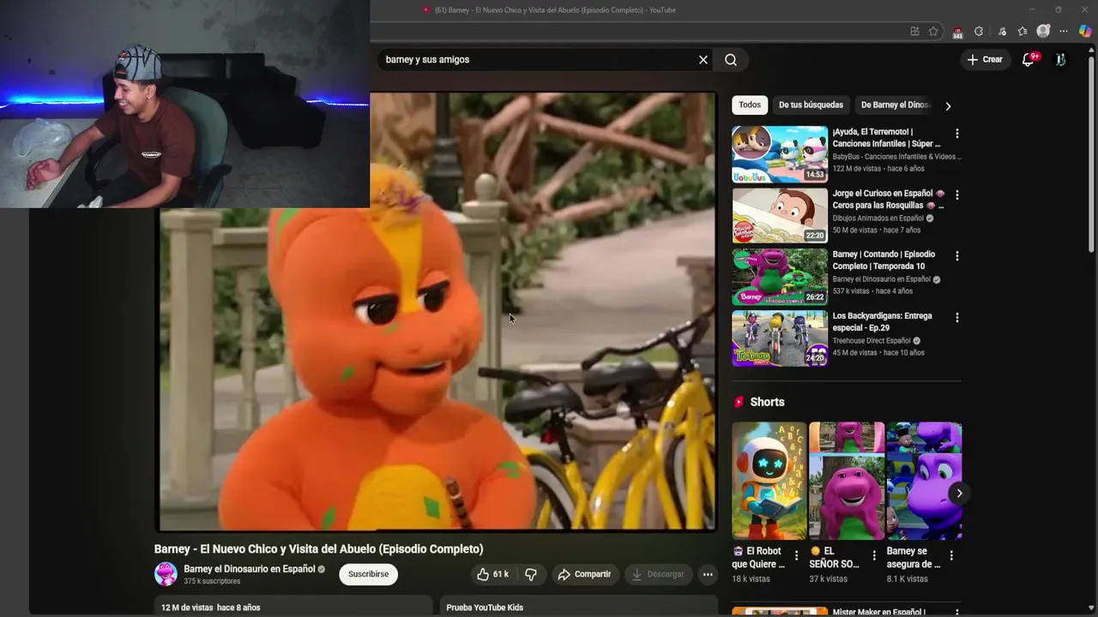Clear the YouTube search box text
Screen dimensions: 1098x617
coord(703,60)
